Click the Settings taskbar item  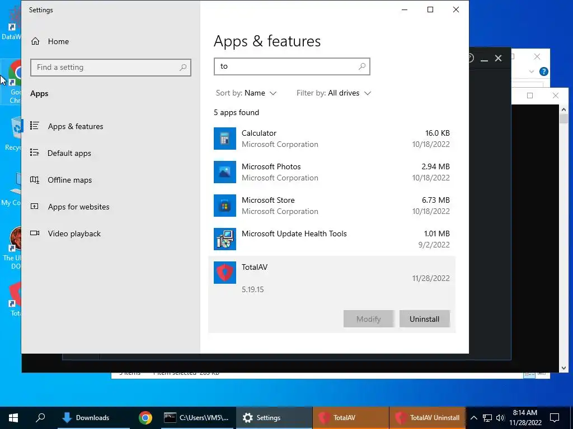[274, 418]
